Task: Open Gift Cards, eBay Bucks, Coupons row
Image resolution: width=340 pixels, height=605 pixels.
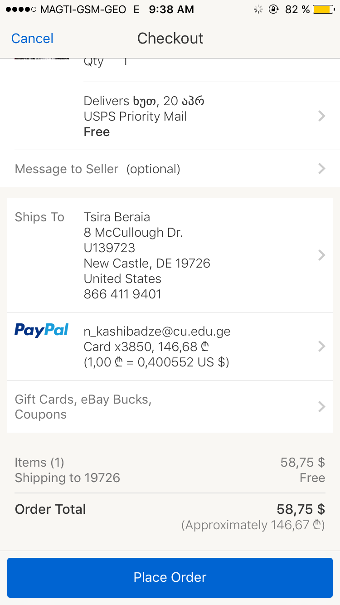Action: [x=83, y=406]
